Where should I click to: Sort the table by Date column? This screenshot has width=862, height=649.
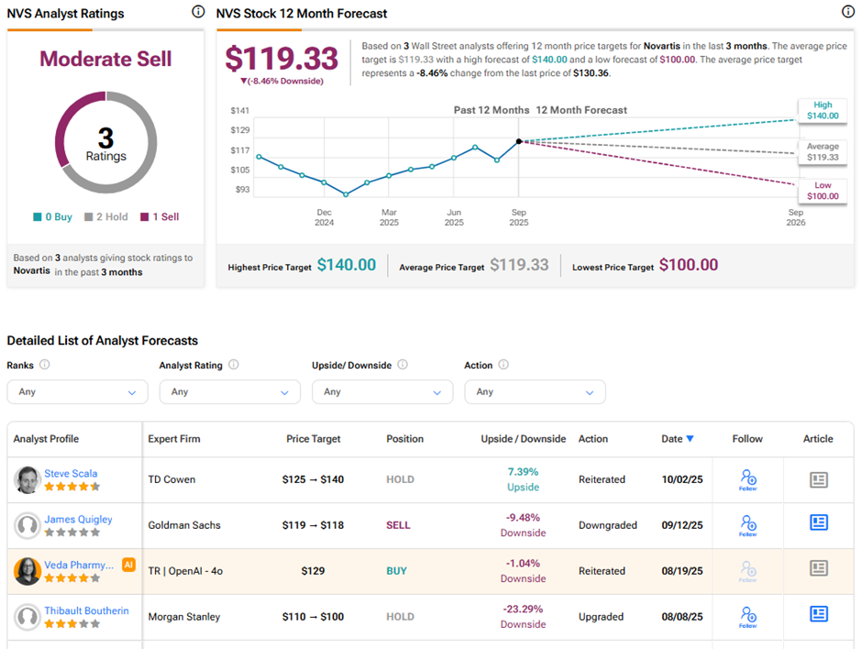[x=677, y=439]
